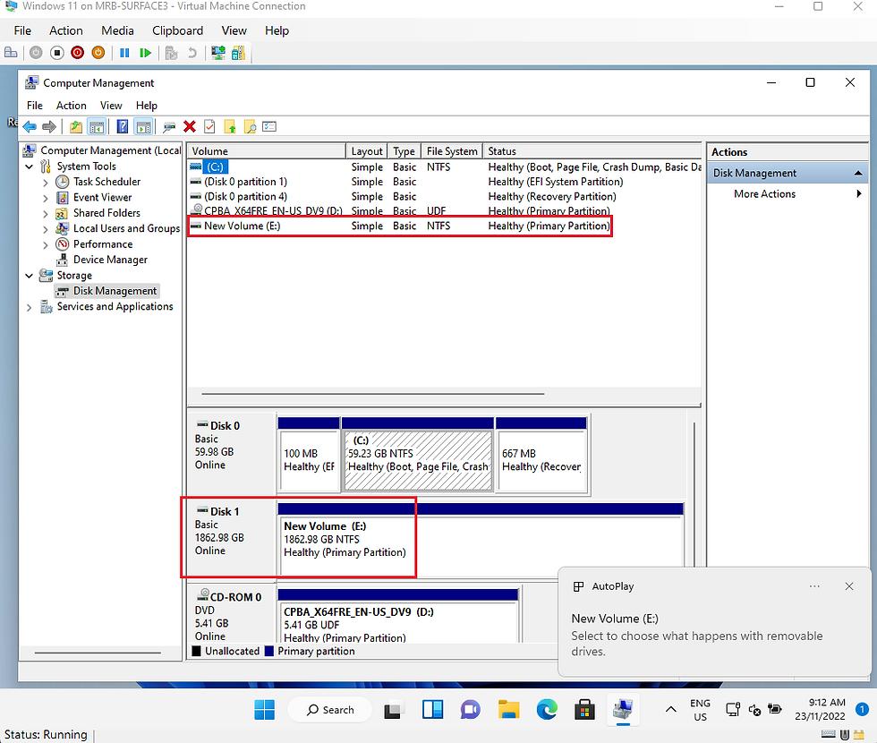This screenshot has height=743, width=877.
Task: Sort by the File System column header
Action: (x=451, y=151)
